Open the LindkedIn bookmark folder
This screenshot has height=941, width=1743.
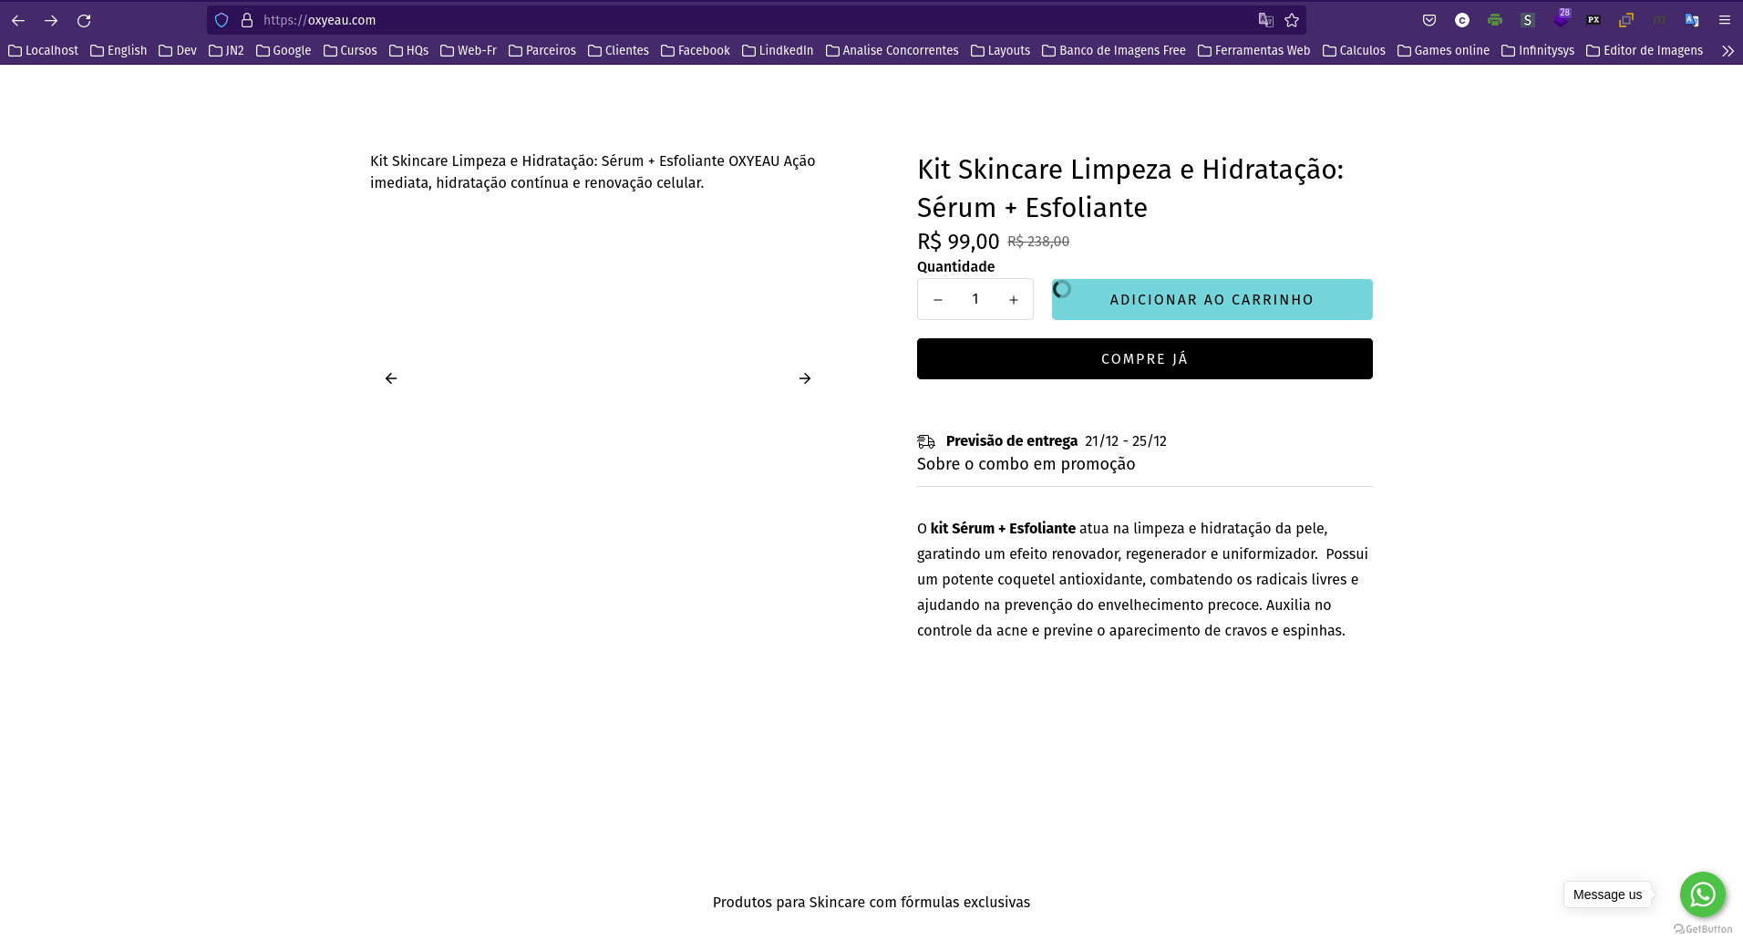[x=778, y=51]
